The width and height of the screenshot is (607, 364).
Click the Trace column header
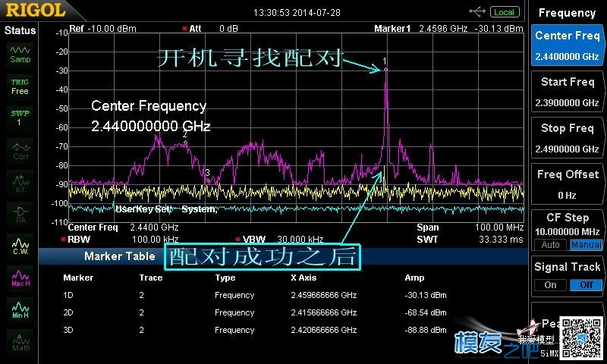150,278
